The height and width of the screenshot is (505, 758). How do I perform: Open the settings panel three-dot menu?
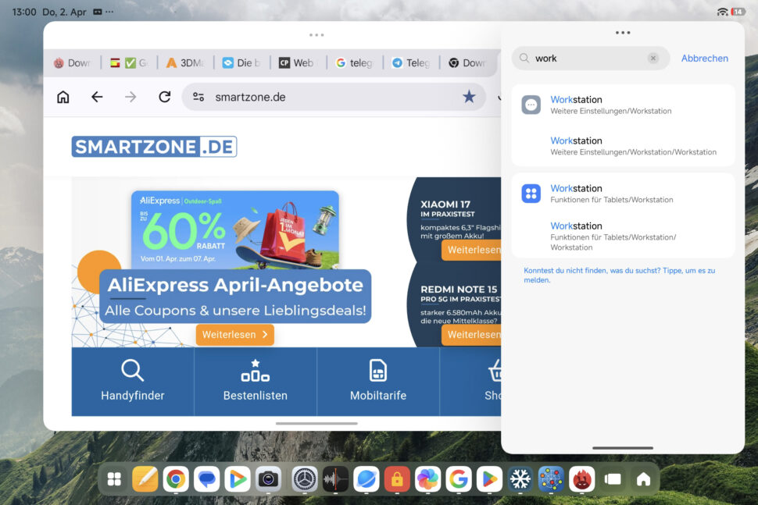(x=623, y=32)
